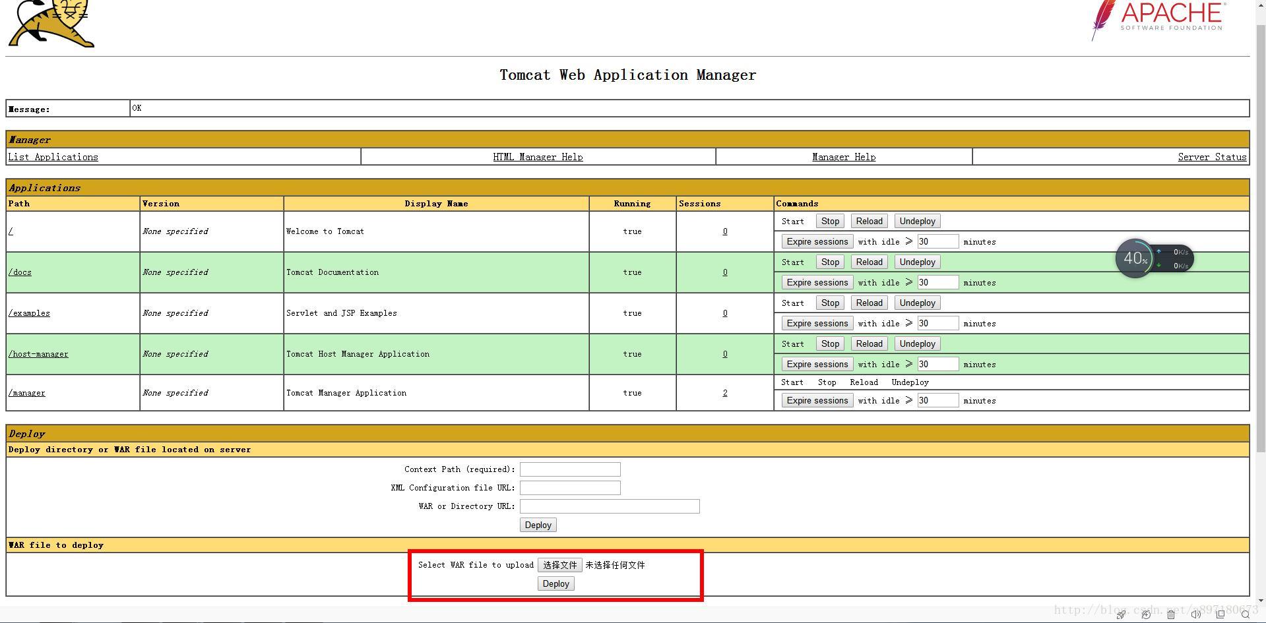Stop the /host-manager application

pos(830,344)
